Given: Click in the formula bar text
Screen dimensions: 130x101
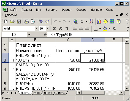Looking at the screenshot, I should click(x=61, y=35).
